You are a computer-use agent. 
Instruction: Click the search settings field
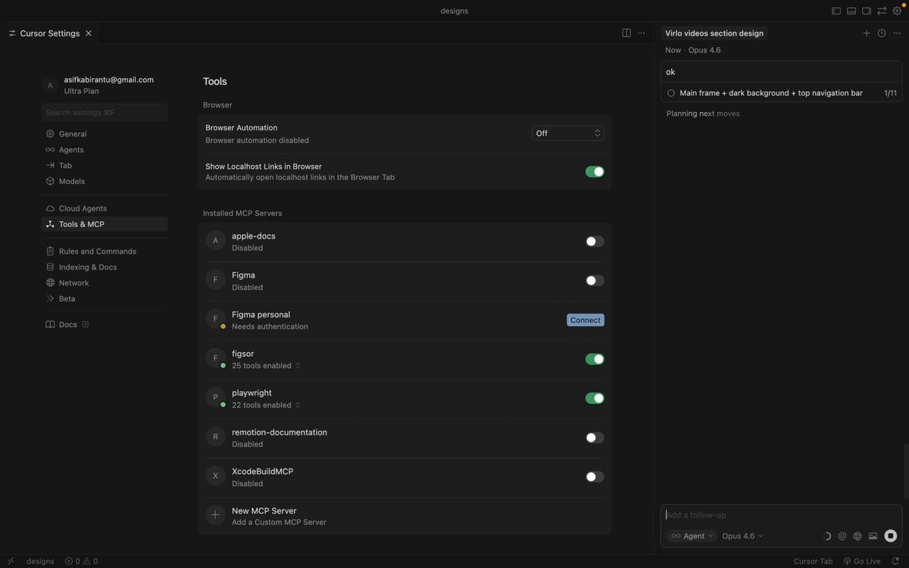point(105,112)
